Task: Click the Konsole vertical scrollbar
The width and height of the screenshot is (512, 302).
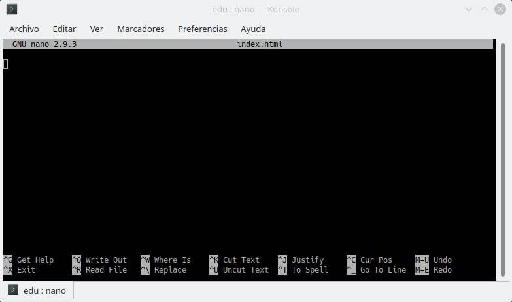Action: click(503, 159)
